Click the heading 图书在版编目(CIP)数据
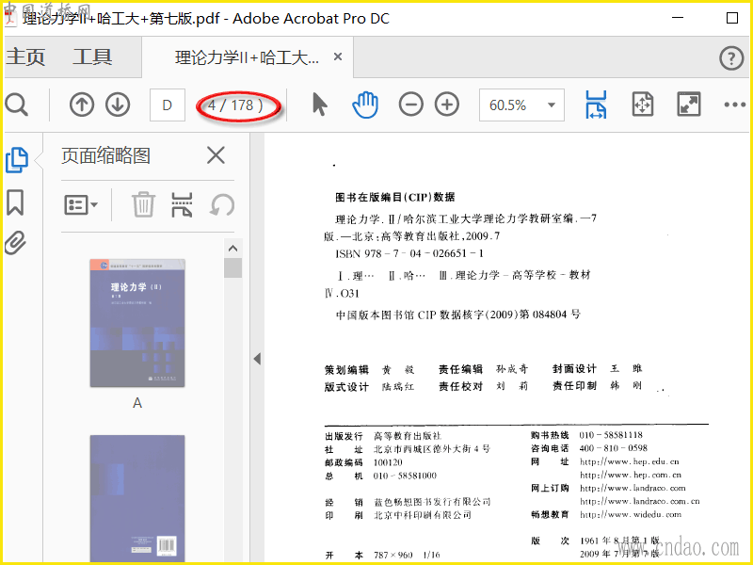The width and height of the screenshot is (753, 565). [394, 197]
